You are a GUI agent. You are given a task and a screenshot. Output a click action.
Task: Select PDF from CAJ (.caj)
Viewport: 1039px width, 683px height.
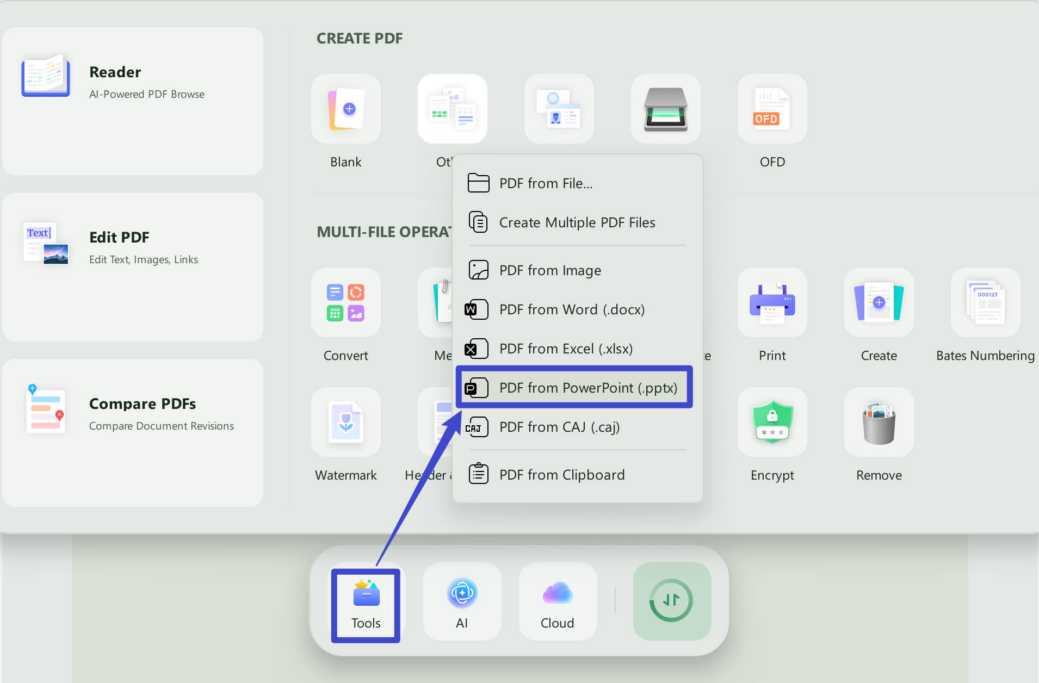tap(578, 427)
